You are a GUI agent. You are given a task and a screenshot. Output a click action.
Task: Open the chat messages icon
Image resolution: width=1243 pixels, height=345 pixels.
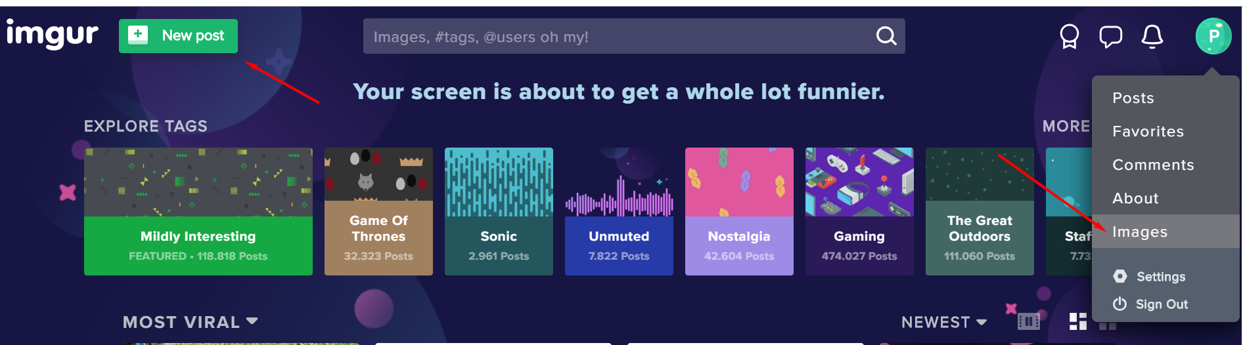point(1110,37)
